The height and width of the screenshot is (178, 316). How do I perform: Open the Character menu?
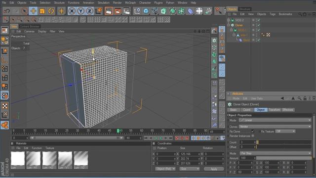(x=145, y=2)
